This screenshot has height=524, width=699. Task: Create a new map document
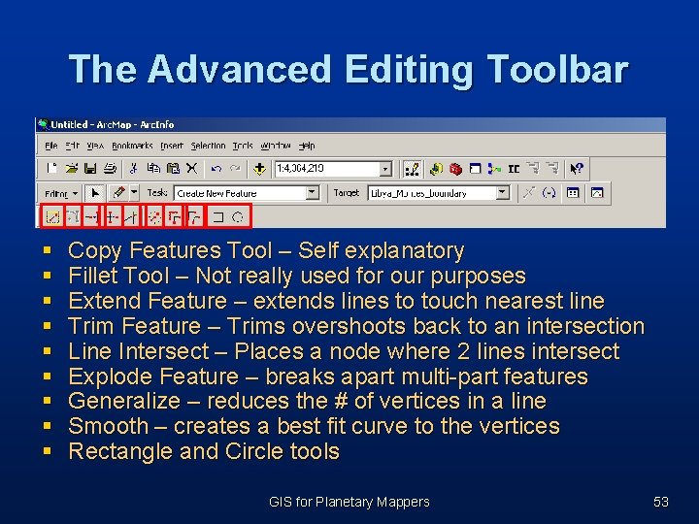(x=52, y=169)
